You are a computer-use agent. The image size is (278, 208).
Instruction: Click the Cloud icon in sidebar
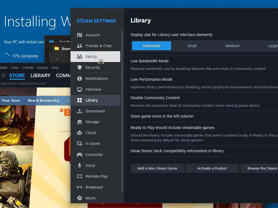80,133
